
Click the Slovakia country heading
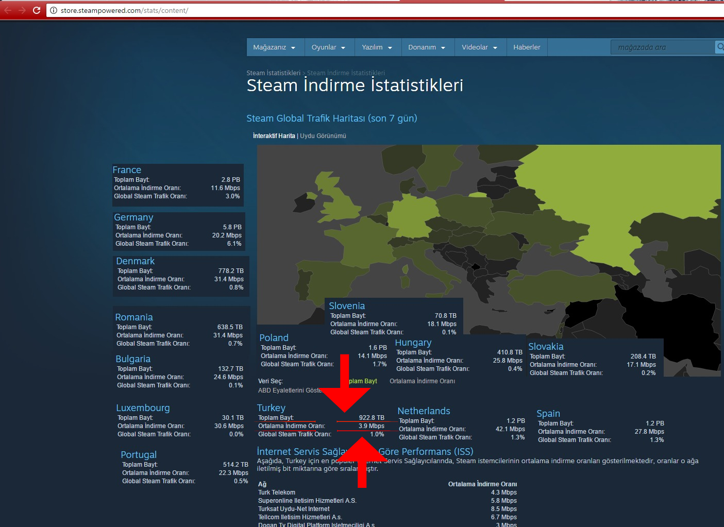(x=546, y=347)
